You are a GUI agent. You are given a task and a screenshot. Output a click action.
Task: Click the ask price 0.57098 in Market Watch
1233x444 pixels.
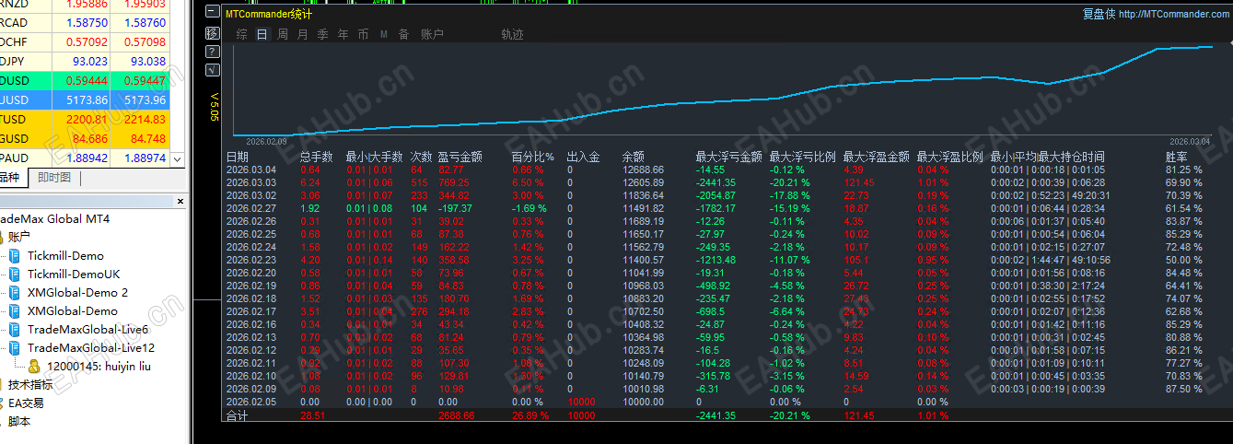coord(145,41)
